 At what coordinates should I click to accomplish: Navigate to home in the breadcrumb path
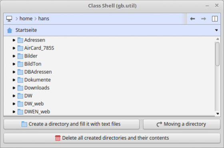26,19
